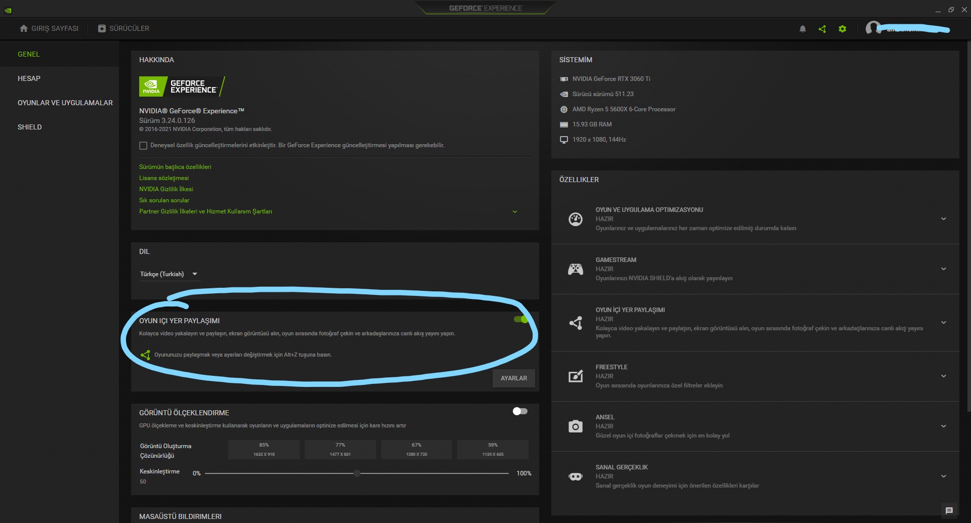Select 85% render resolution option
This screenshot has width=971, height=523.
pyautogui.click(x=264, y=449)
